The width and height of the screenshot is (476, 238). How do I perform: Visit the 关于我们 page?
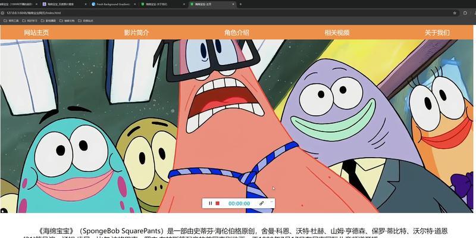pyautogui.click(x=437, y=33)
